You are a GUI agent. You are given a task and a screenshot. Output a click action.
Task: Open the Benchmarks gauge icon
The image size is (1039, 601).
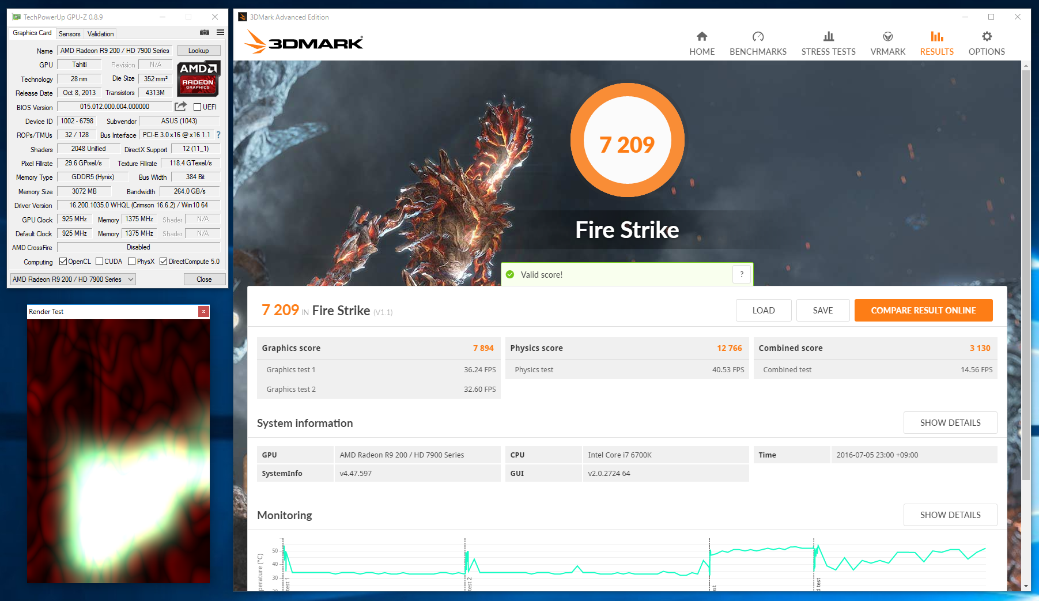(758, 36)
